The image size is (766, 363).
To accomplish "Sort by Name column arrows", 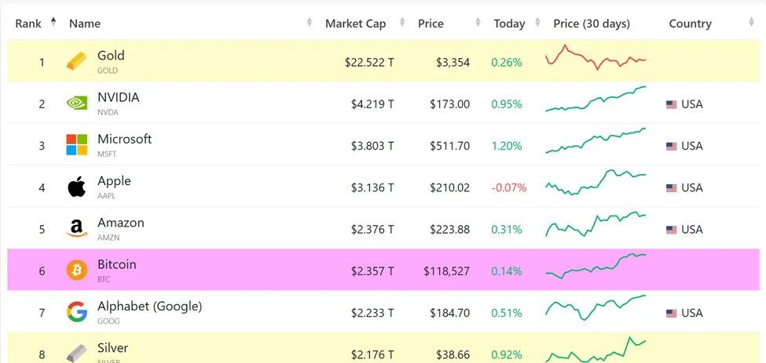I will (x=310, y=23).
